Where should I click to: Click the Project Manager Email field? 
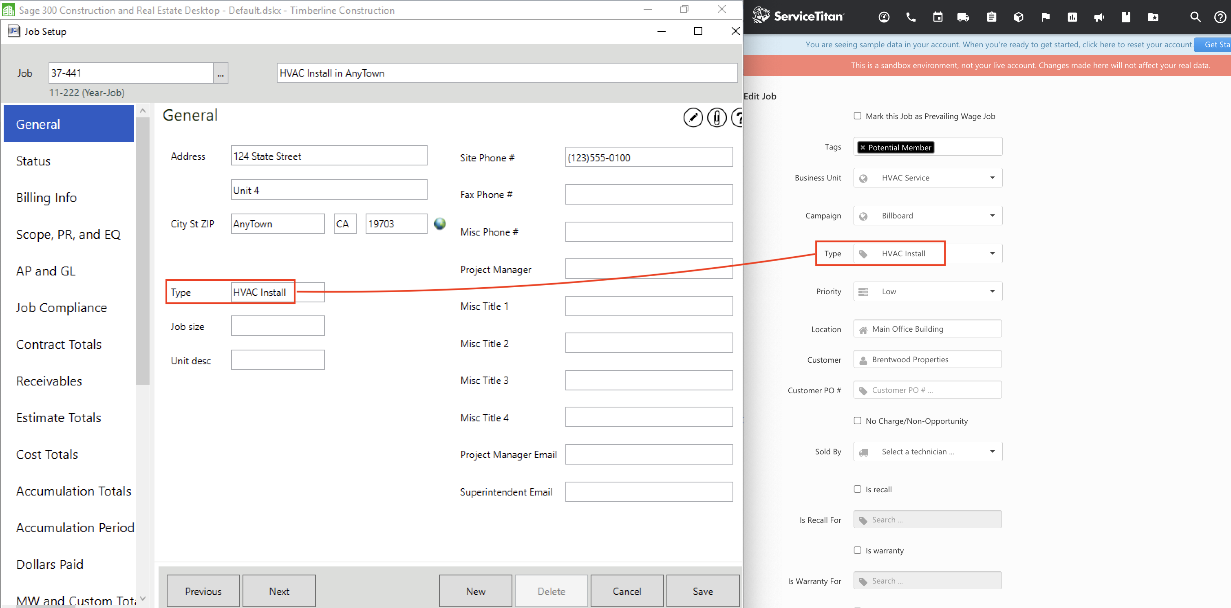[649, 454]
